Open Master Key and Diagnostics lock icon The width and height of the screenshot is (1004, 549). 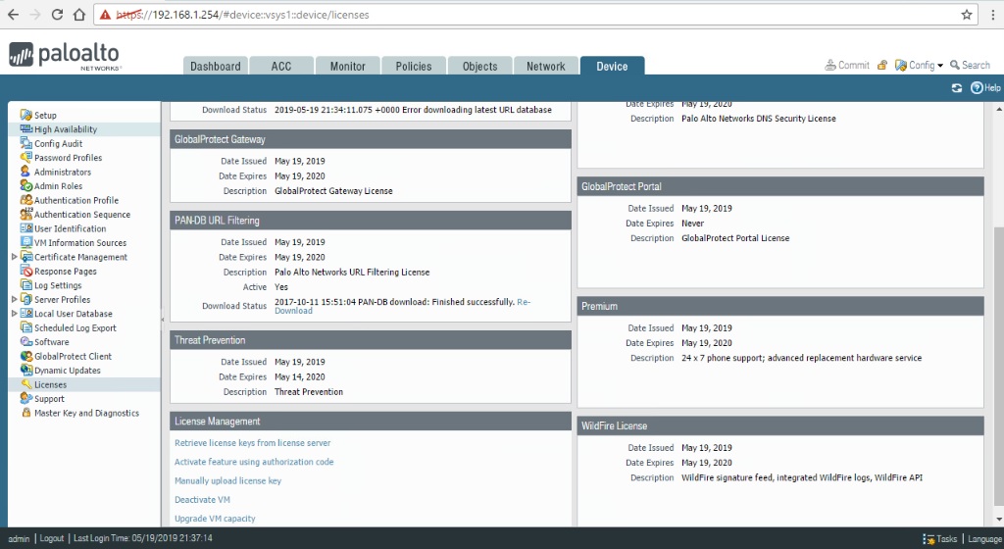(x=25, y=413)
